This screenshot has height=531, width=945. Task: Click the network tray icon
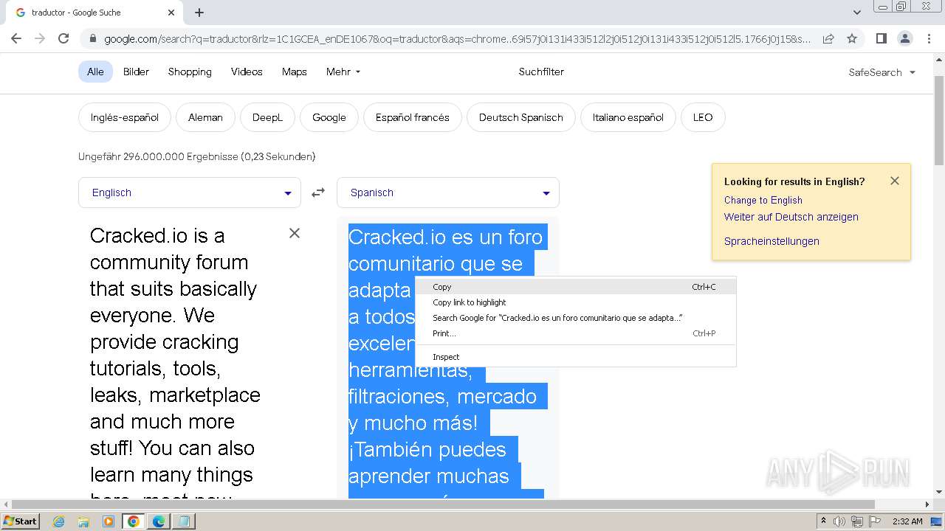[856, 521]
